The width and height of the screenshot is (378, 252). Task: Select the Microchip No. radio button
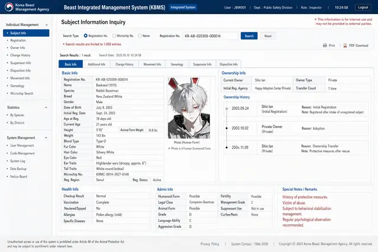pyautogui.click(x=114, y=35)
